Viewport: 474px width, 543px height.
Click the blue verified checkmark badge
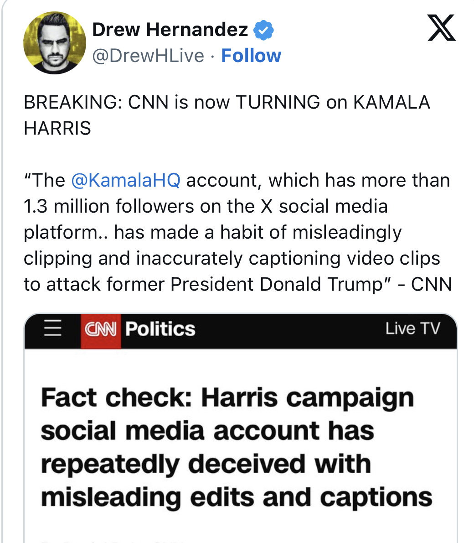click(263, 30)
